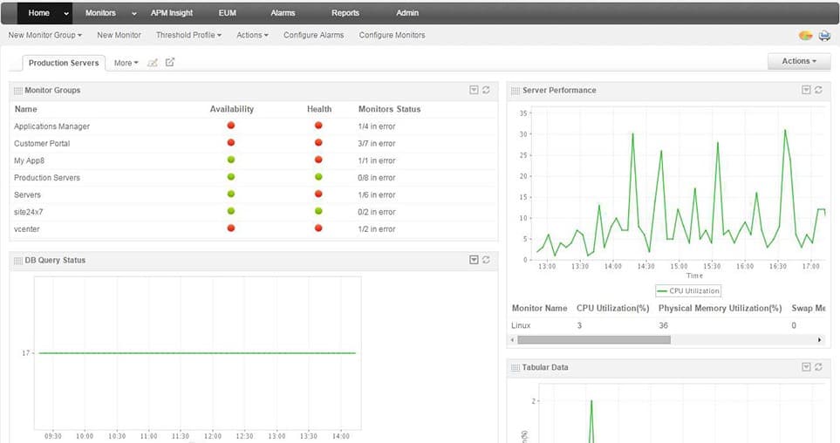Refresh the Tabular Data widget
840x443 pixels.
coord(818,367)
